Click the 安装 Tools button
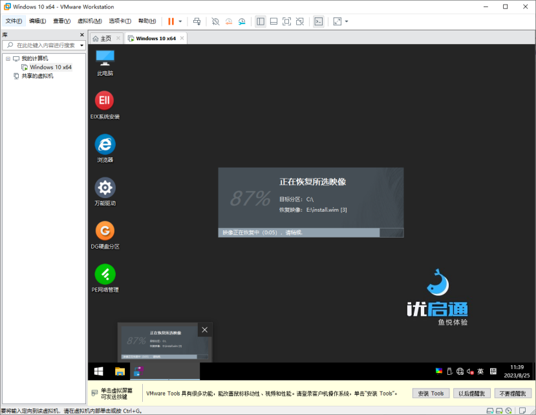536x415 pixels. point(431,394)
